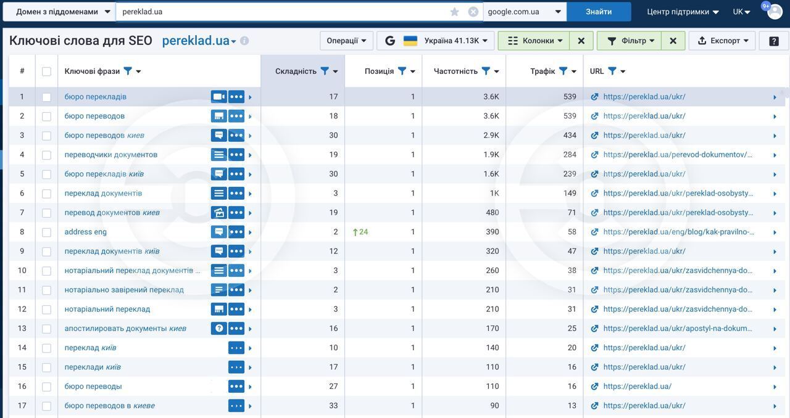Click traffic value 434 in row 3
The height and width of the screenshot is (418, 790).
point(570,135)
